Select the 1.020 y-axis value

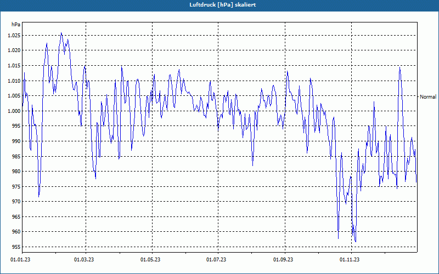pos(14,50)
